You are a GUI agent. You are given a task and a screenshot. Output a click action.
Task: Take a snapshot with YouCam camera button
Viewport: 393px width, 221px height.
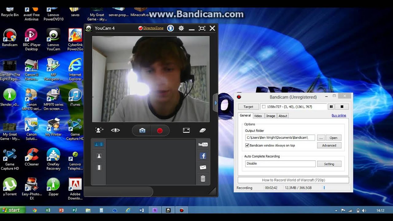142,130
